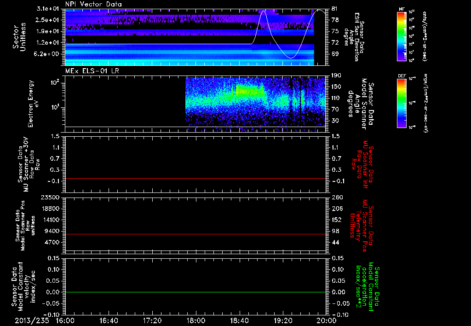Click the 4700 scanner position tick label

(52, 242)
